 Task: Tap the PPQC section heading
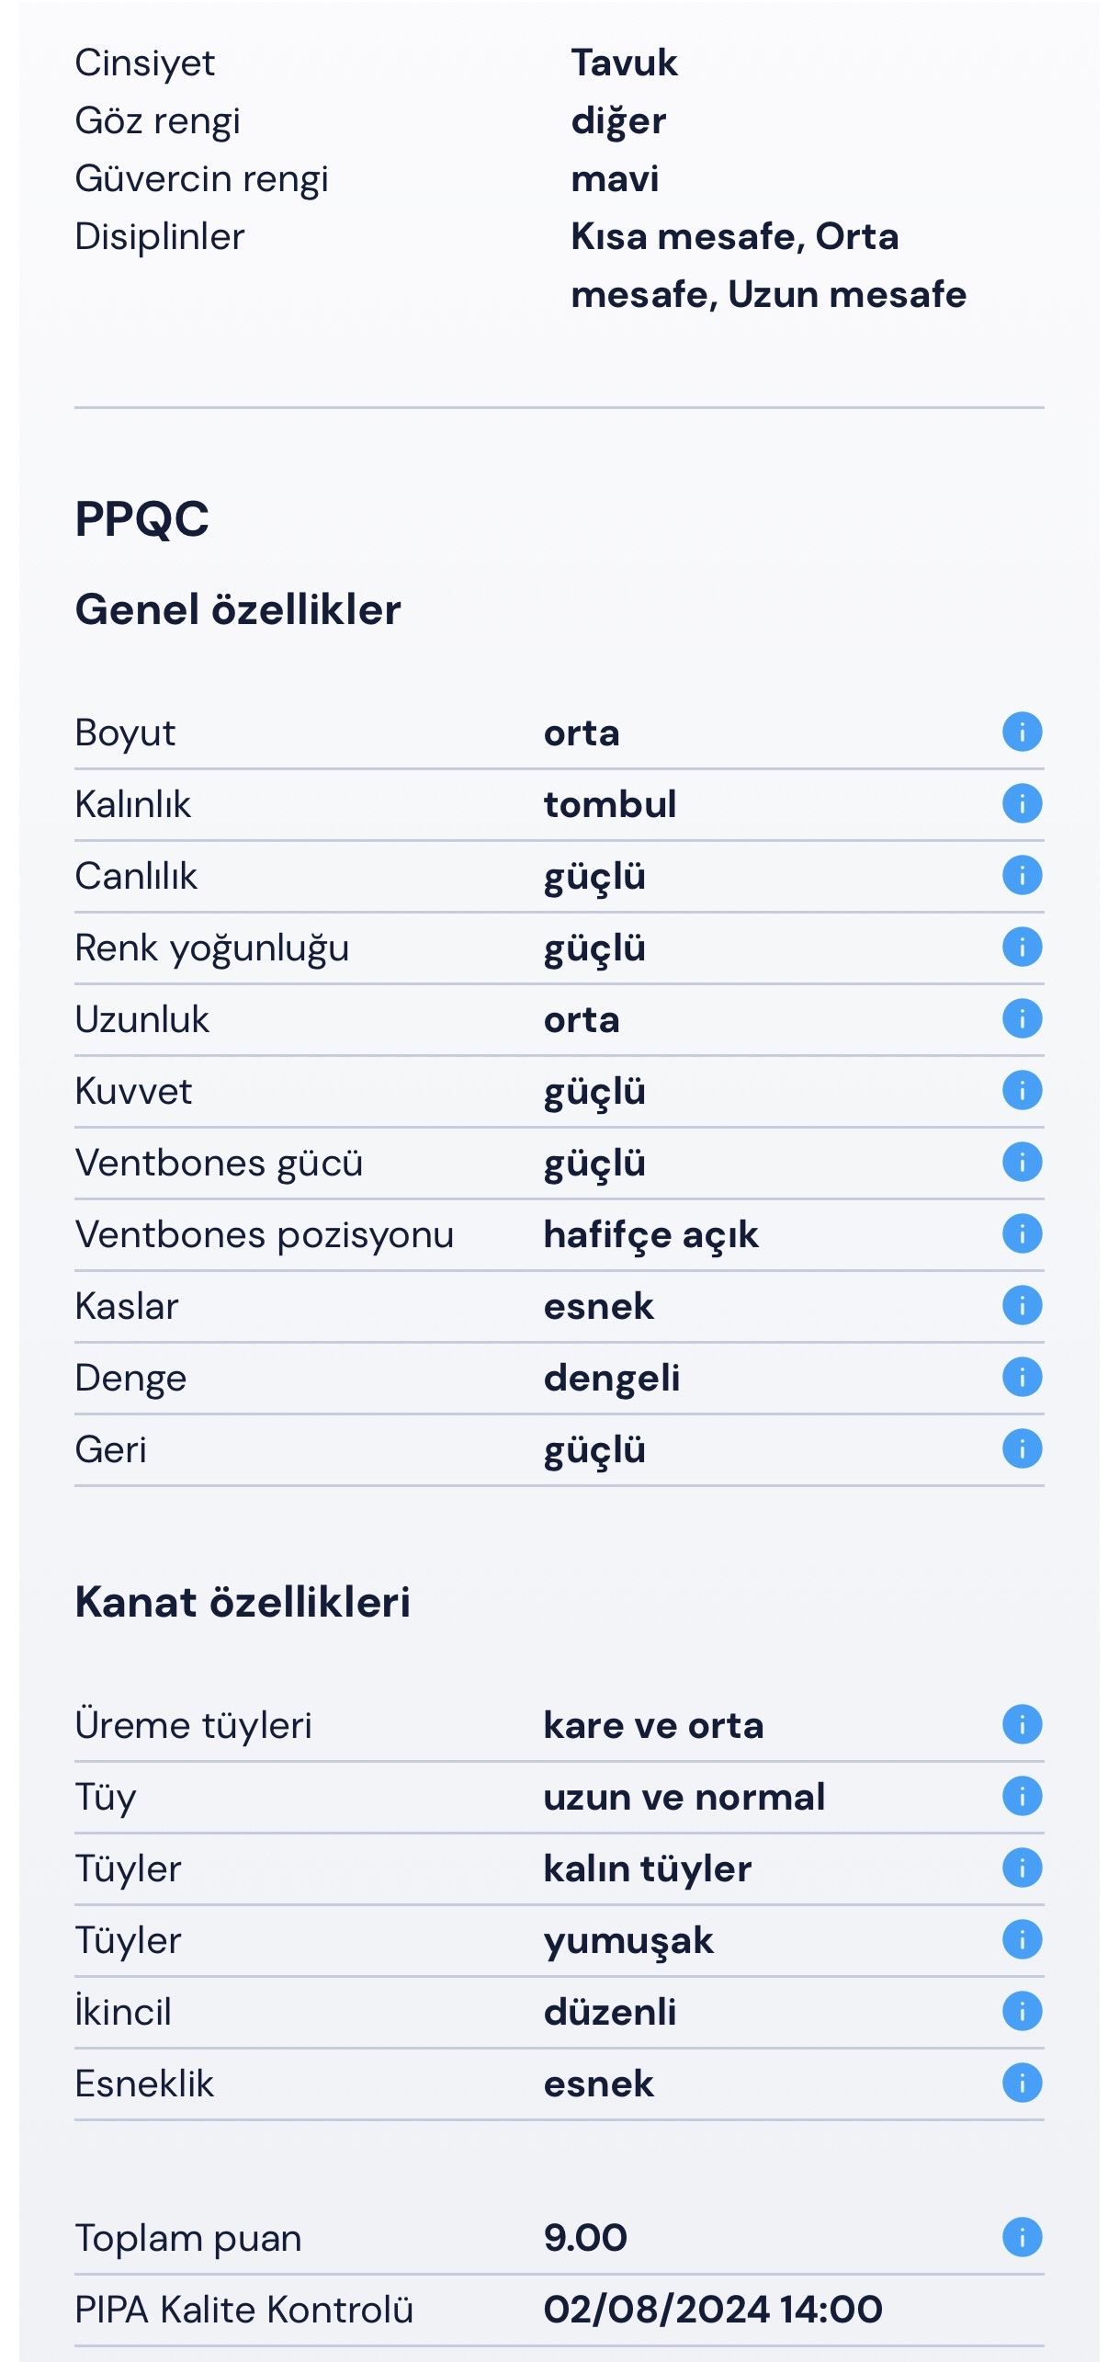pyautogui.click(x=142, y=519)
